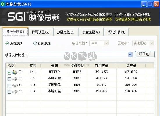This screenshot has width=160, height=116.
Task: Minimize the 映像总裁 window
Action: tap(144, 4)
